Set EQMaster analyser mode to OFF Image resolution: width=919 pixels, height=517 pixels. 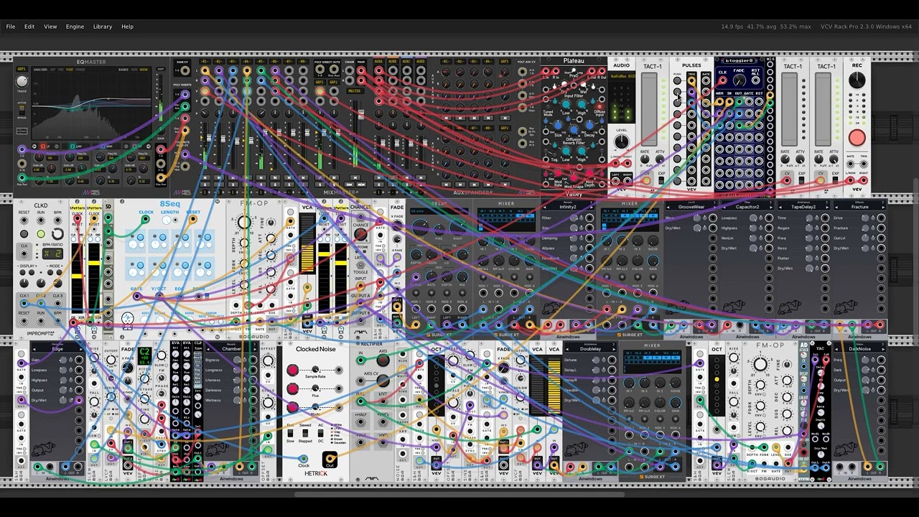[53, 70]
